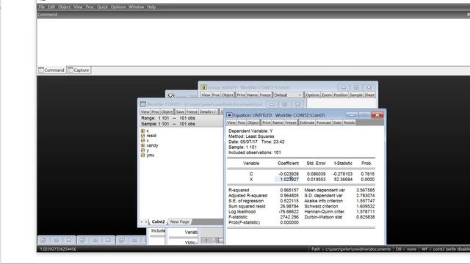Click the t-Statistic value 52.36694
The image size is (470, 264).
(343, 179)
